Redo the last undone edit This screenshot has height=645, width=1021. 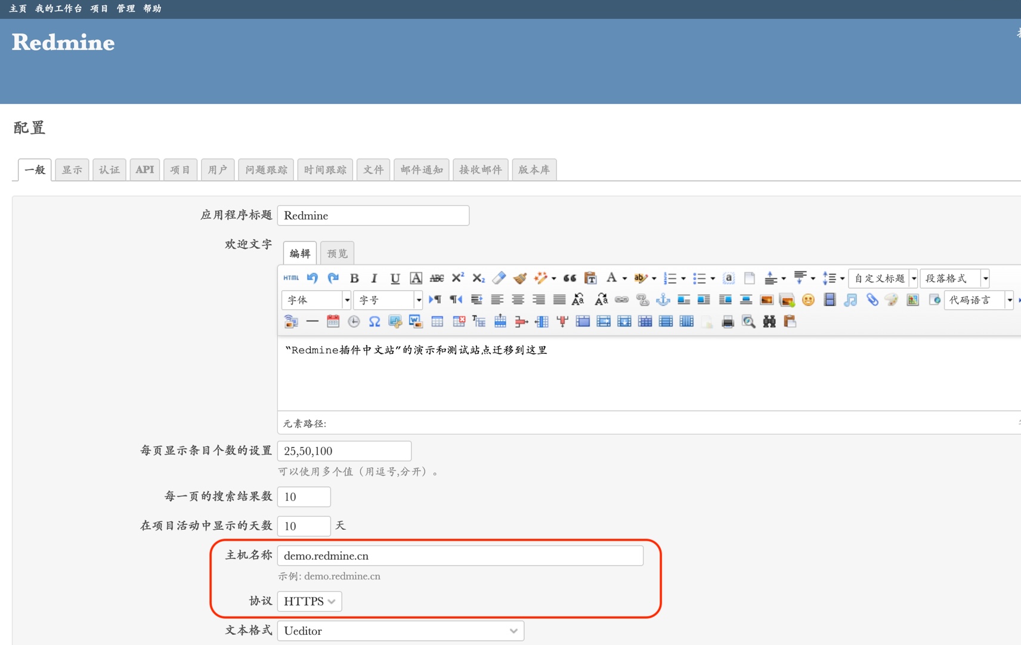click(333, 278)
